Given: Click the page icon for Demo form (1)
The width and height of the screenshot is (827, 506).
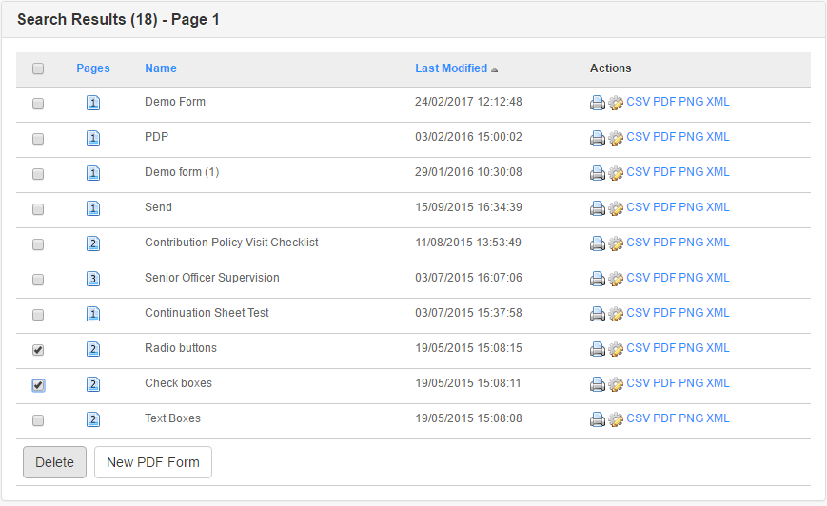Looking at the screenshot, I should 93,173.
